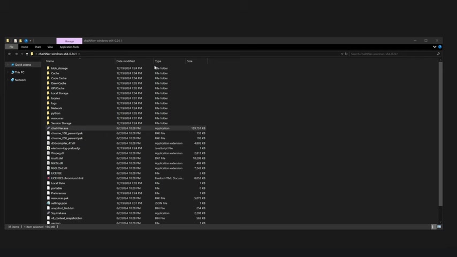This screenshot has height=257, width=457.
Task: Open the recent locations dropdown arrow
Action: 21,54
